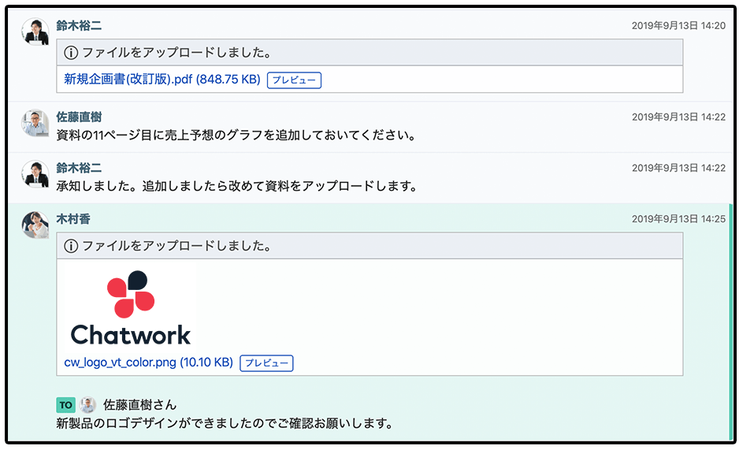Click ファイルをアップロードしました text in 木村香's message
The image size is (743, 450).
176,246
